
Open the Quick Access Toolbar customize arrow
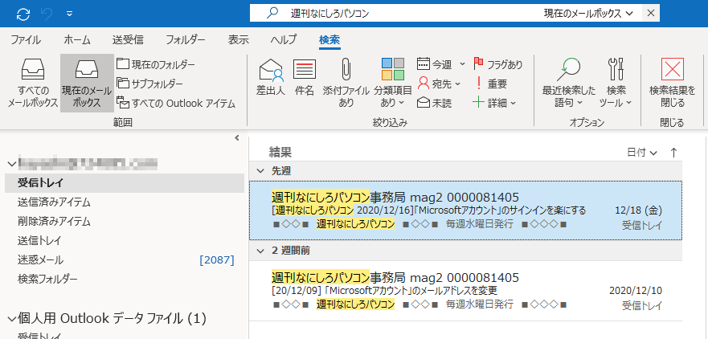click(x=70, y=14)
